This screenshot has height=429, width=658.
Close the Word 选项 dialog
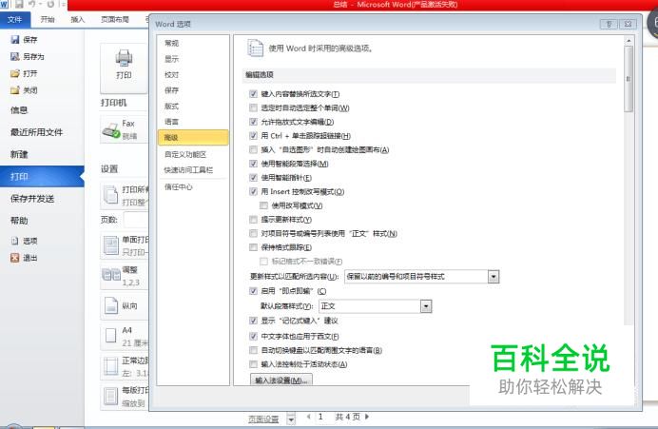629,24
